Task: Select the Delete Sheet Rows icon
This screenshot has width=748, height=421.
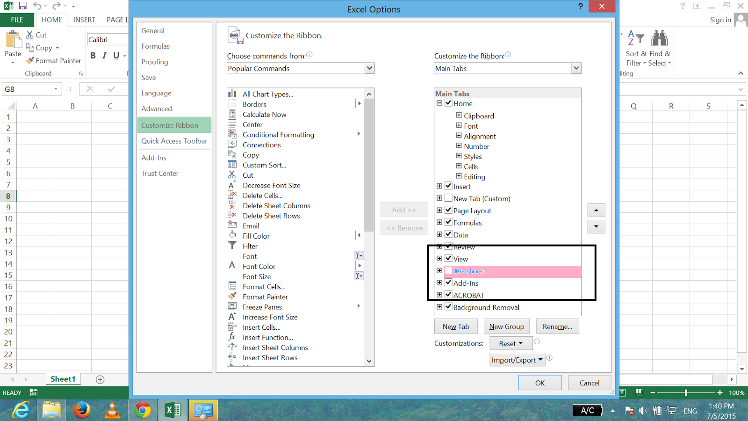Action: coord(232,215)
